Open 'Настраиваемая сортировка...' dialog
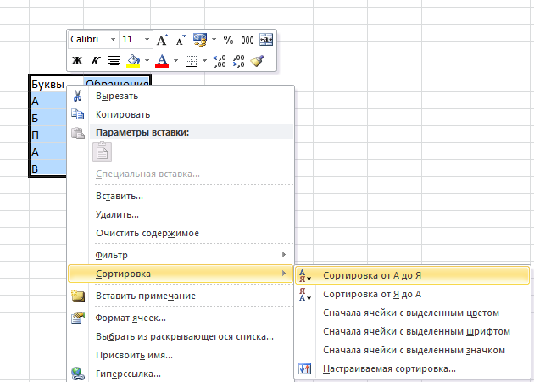This screenshot has height=382, width=534. pos(389,368)
